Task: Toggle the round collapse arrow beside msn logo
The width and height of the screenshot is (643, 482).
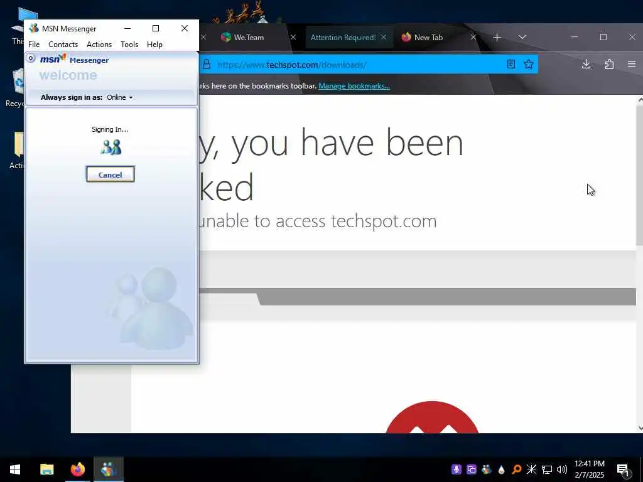Action: coord(31,58)
